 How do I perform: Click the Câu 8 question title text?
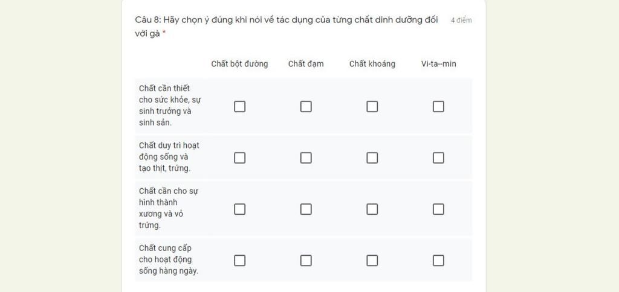[287, 27]
